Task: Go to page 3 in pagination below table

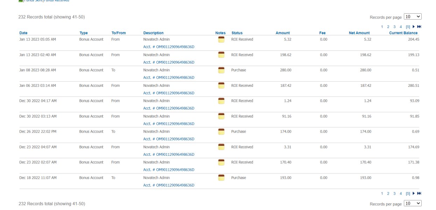Action: click(x=394, y=193)
